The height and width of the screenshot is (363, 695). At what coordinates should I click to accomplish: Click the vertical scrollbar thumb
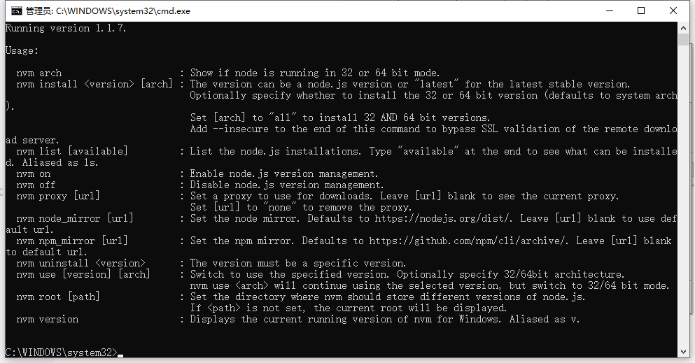[x=683, y=39]
